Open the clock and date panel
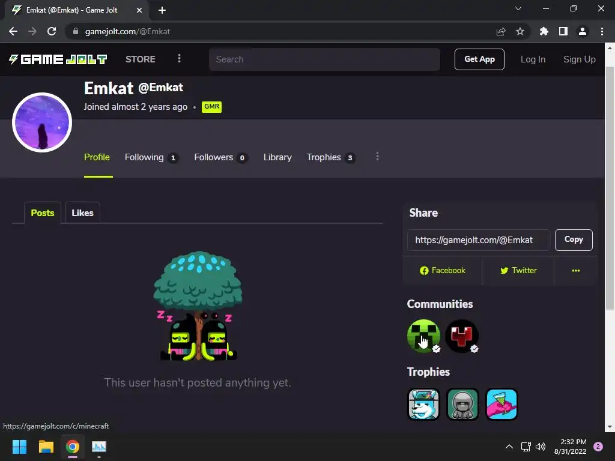Screen dimensions: 615x461 point(571,447)
